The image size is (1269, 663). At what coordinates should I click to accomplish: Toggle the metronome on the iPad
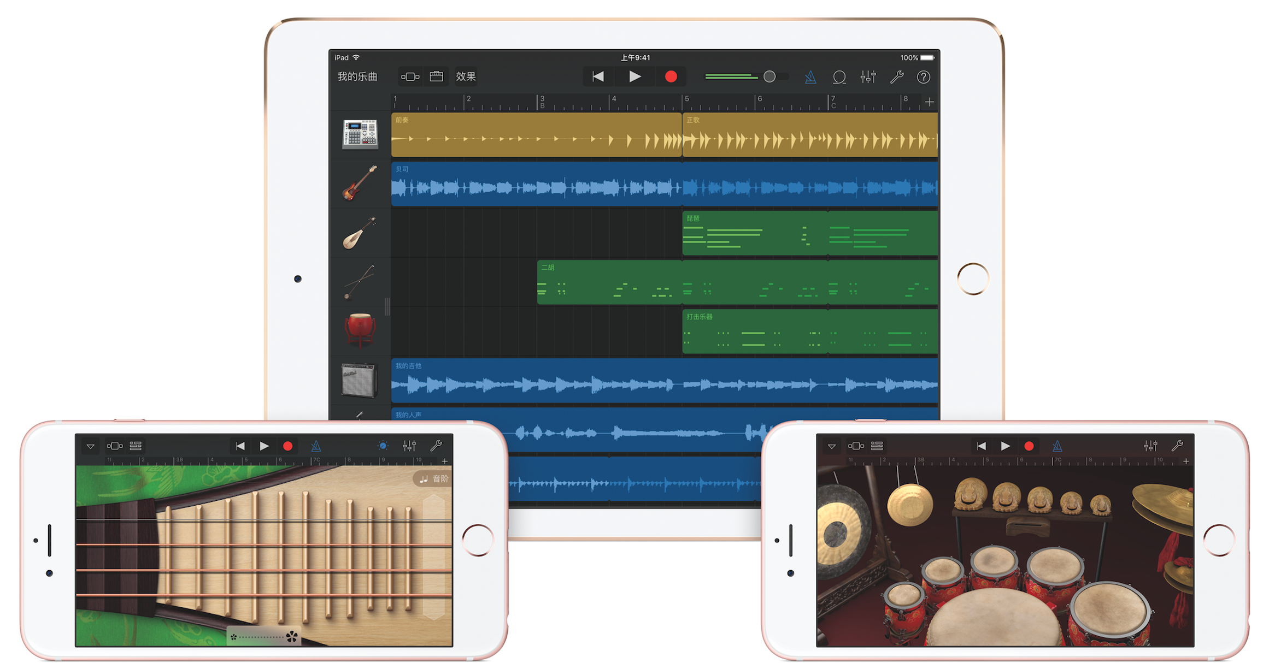tap(810, 76)
